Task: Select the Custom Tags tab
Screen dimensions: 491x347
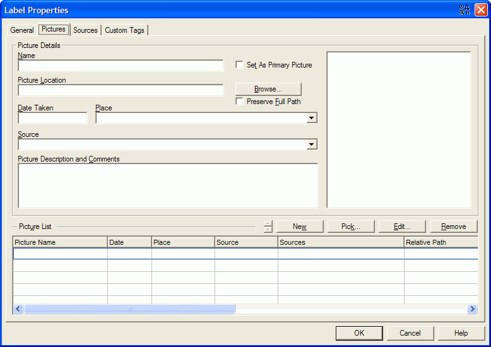Action: tap(124, 30)
